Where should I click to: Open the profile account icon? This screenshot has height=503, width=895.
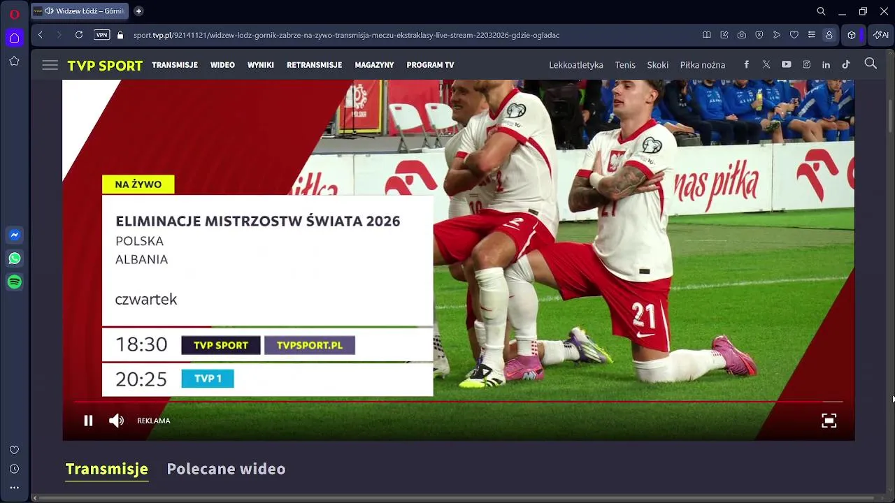(x=829, y=35)
